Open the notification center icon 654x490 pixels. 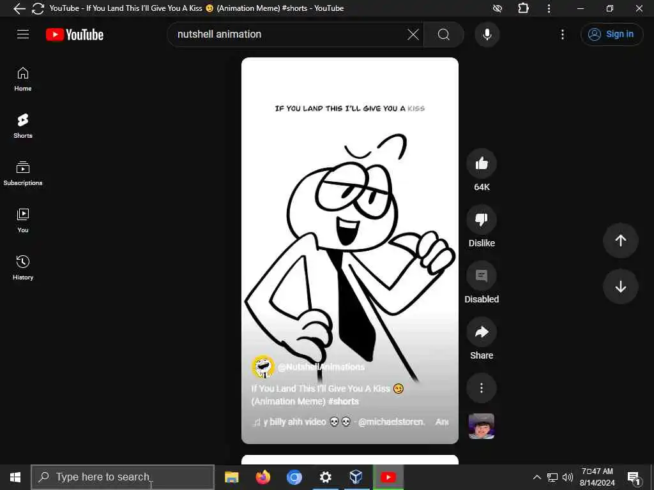[634, 477]
